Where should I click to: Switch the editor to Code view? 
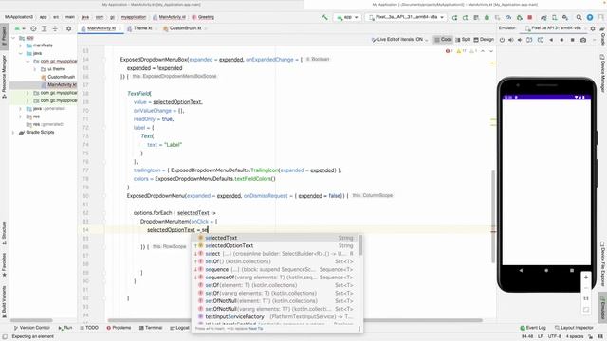[x=443, y=40]
